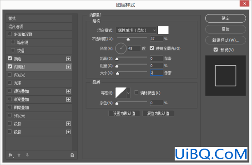252x165 pixels.
Task: Click the 阻塞 percent value field
Action: 156,66
